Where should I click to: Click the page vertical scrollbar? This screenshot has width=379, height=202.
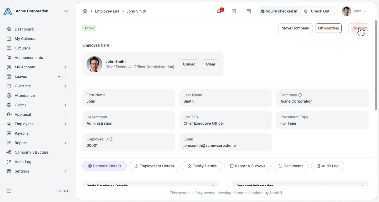[375, 65]
